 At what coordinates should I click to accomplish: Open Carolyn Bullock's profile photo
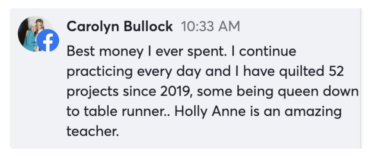(x=33, y=34)
